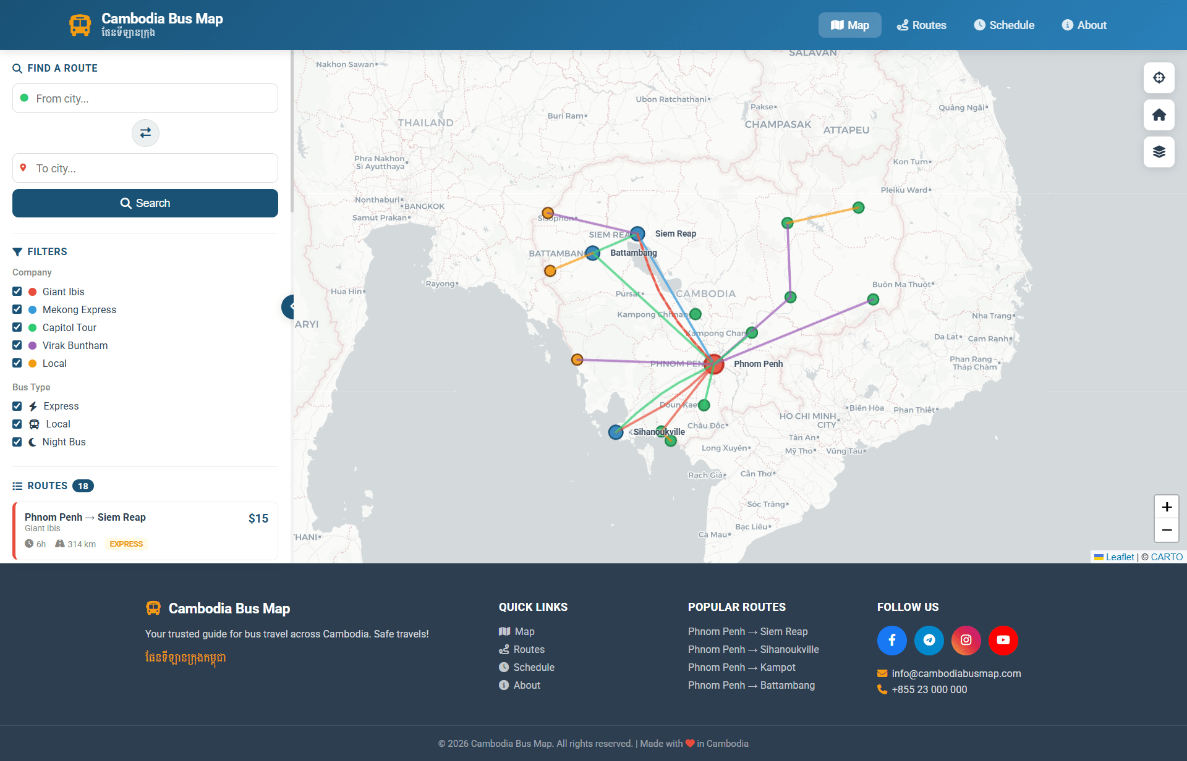The height and width of the screenshot is (761, 1187).
Task: Click footer Routes quick link
Action: [x=522, y=649]
